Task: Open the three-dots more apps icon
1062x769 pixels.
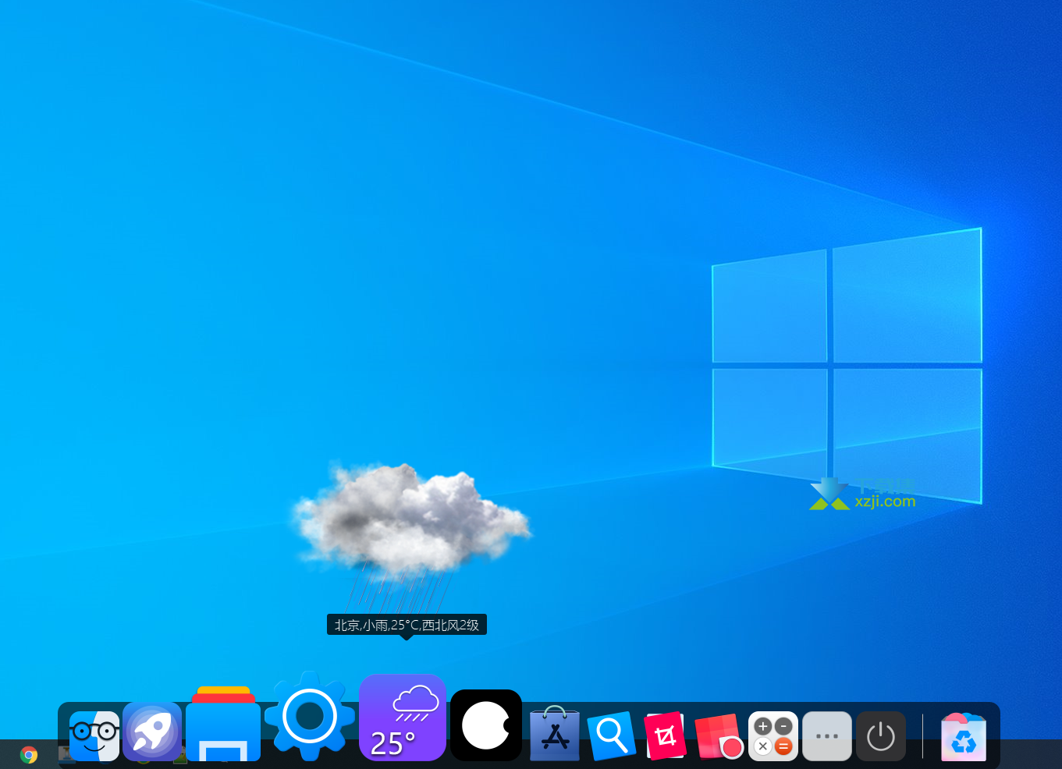Action: (827, 736)
